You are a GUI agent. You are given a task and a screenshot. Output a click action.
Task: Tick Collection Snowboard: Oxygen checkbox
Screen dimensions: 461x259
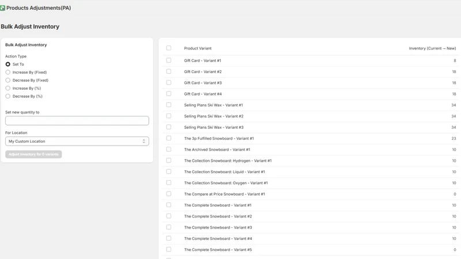point(168,182)
